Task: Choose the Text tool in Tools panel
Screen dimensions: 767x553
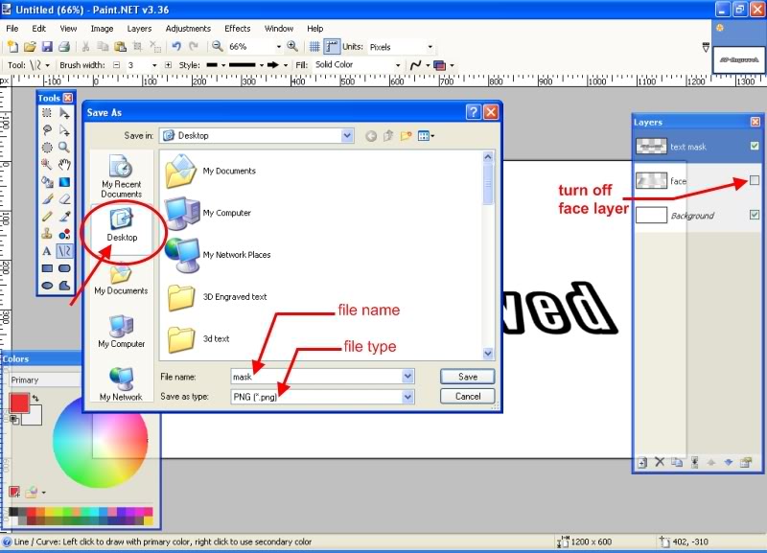Action: (47, 250)
